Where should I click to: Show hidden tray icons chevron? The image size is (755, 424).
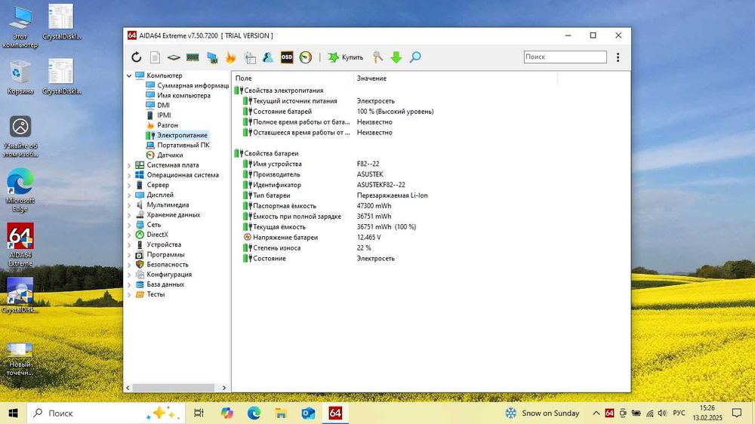tap(596, 413)
